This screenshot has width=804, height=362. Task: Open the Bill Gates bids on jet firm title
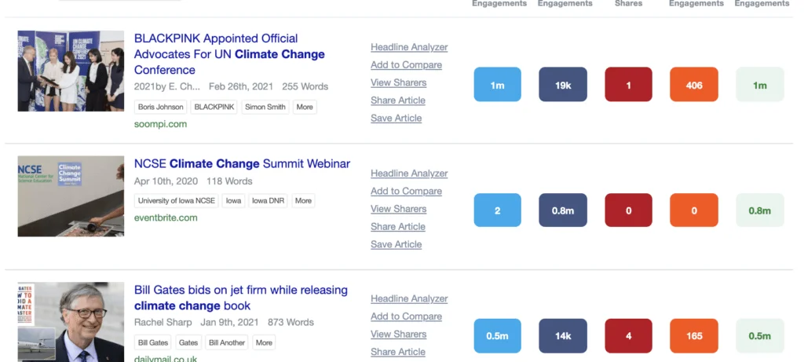[240, 298]
